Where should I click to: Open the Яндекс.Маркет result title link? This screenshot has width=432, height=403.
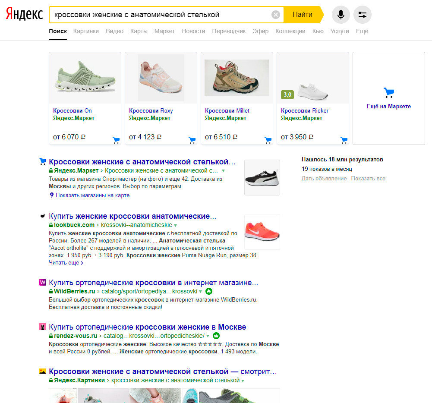pyautogui.click(x=142, y=162)
